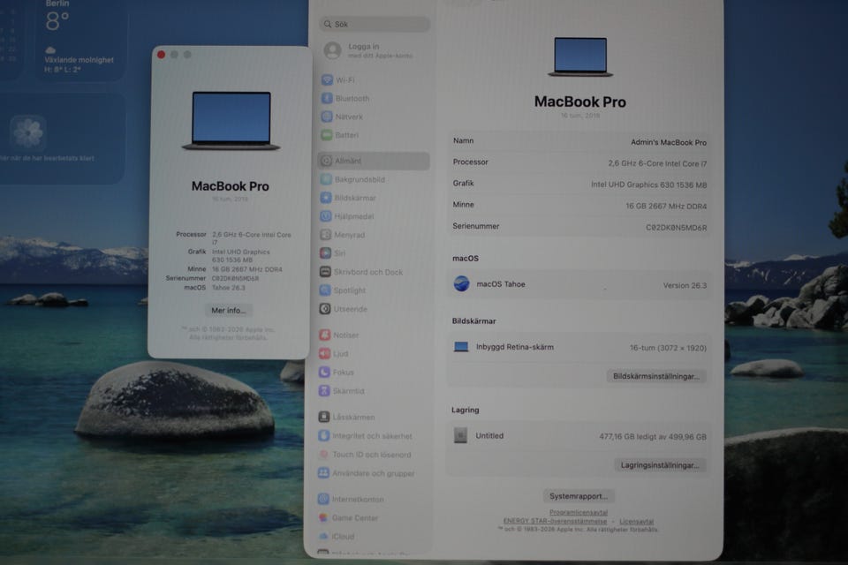Image resolution: width=848 pixels, height=565 pixels.
Task: Select Skrivbord och Dock icon
Action: click(x=325, y=272)
